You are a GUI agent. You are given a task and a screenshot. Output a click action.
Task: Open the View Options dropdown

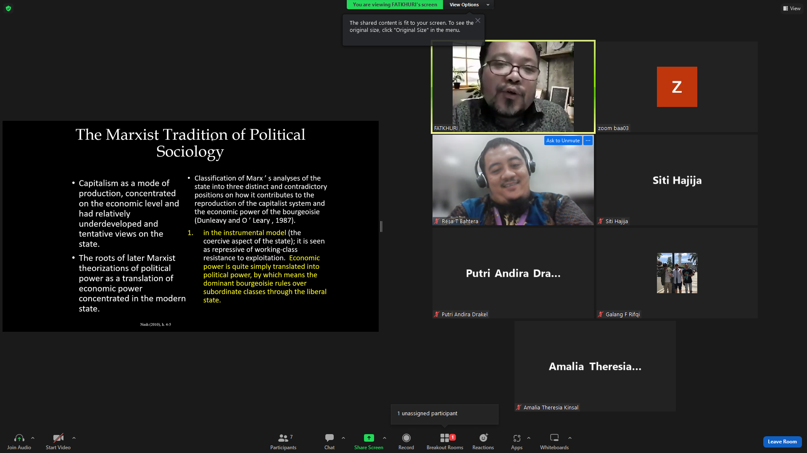tap(469, 5)
